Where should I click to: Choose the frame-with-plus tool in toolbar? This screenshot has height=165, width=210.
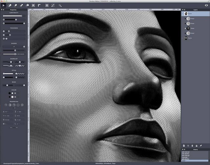point(33,5)
